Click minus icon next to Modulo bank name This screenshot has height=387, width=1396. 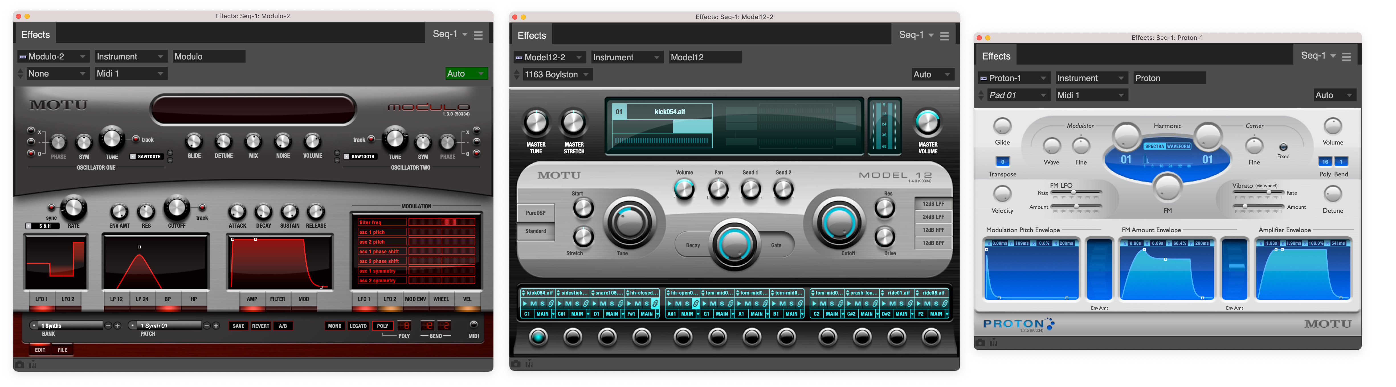point(108,326)
